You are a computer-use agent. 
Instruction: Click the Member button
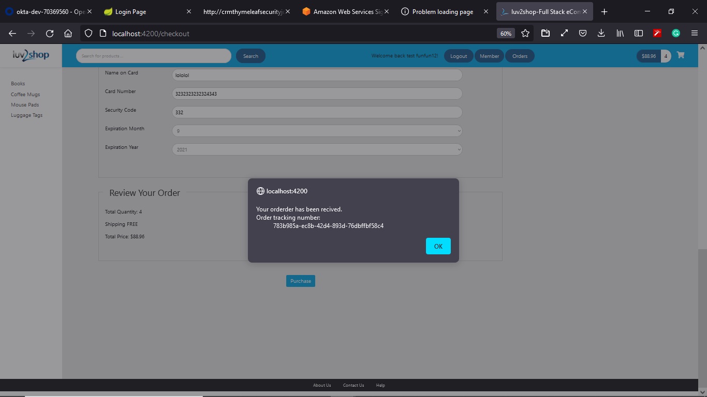[489, 56]
